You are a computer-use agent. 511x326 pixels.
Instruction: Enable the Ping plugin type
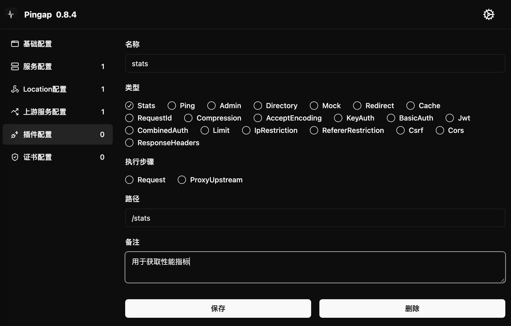[x=172, y=106]
